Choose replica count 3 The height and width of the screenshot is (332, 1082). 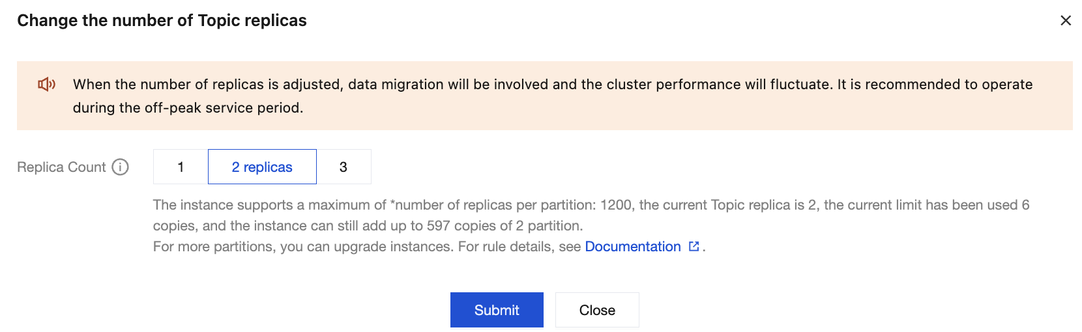[x=344, y=167]
